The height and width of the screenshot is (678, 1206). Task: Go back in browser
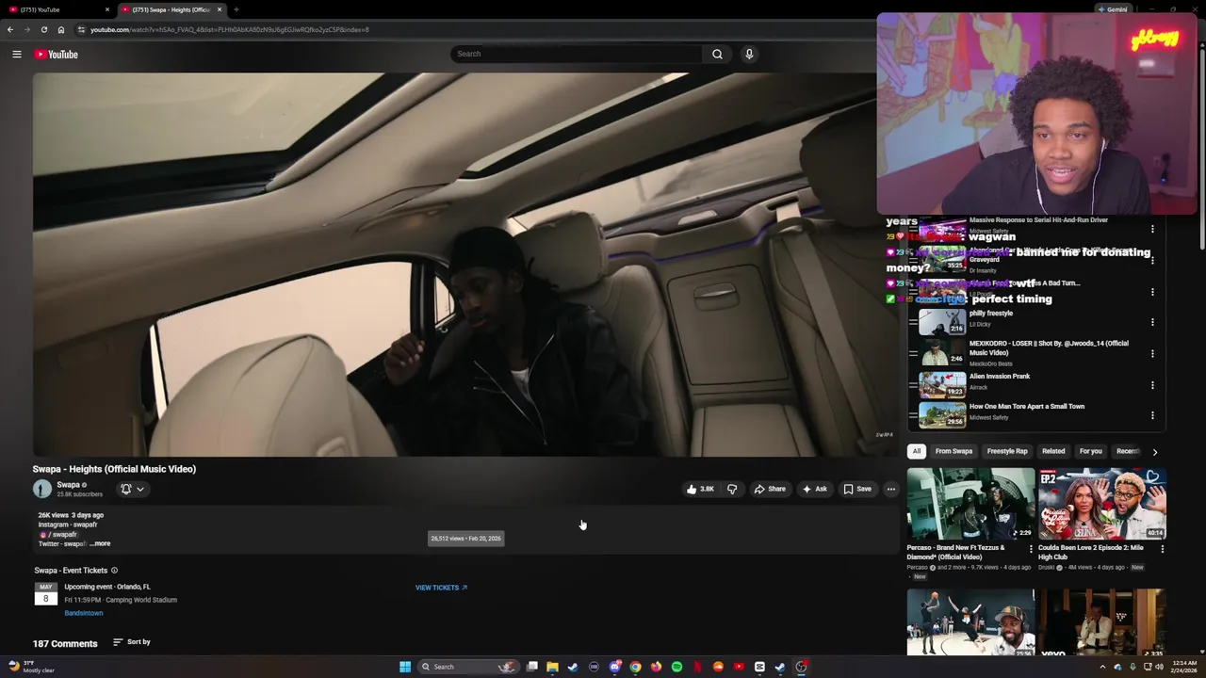pos(10,29)
